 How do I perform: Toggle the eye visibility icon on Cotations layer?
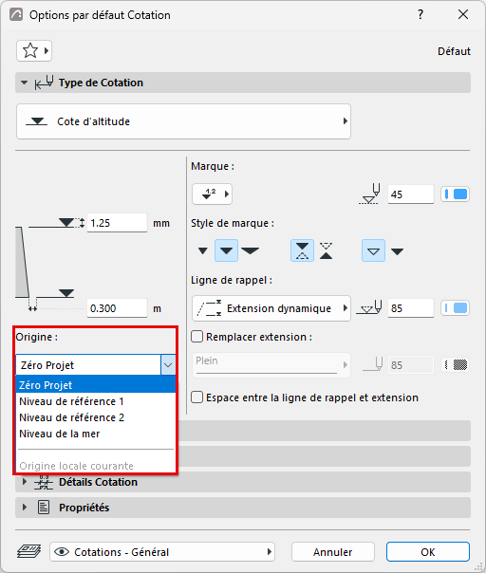click(x=62, y=552)
